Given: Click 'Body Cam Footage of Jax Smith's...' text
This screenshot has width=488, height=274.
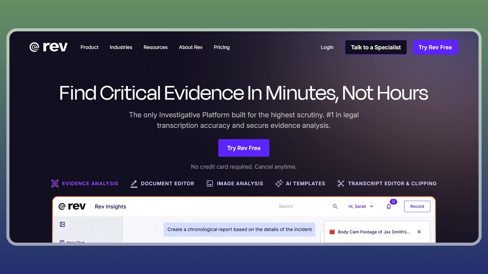Looking at the screenshot, I should [x=374, y=232].
